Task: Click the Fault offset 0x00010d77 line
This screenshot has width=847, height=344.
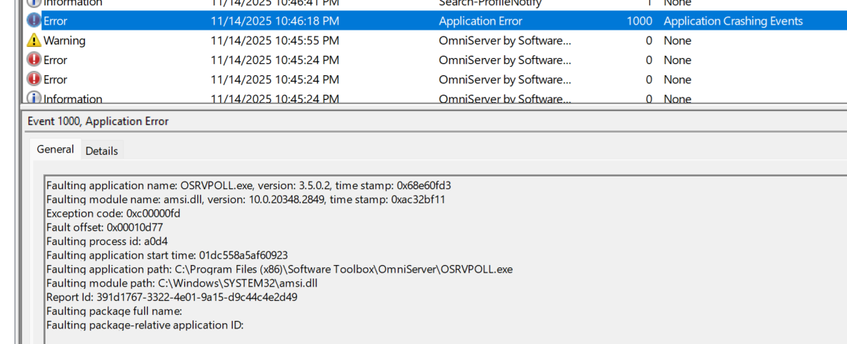Action: point(104,228)
